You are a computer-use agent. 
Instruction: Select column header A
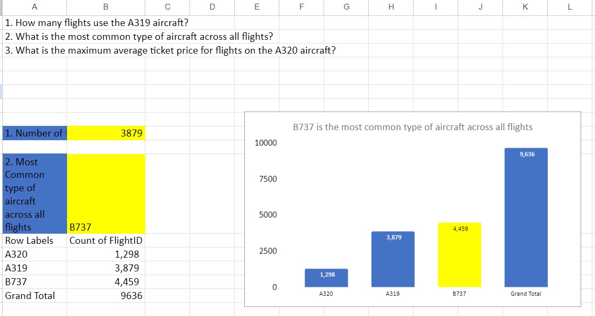click(x=35, y=7)
